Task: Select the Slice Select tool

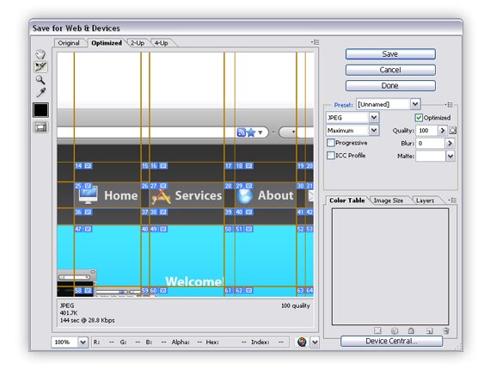Action: click(x=40, y=67)
